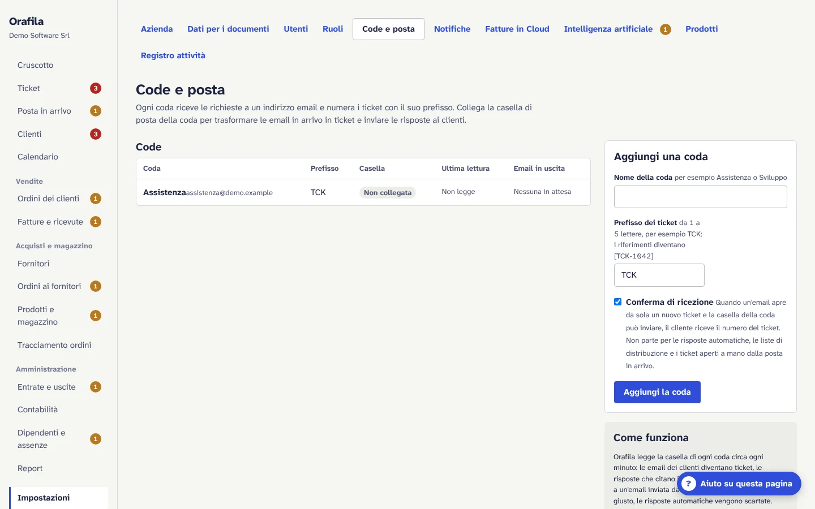The image size is (815, 509).
Task: Switch to the Notifiche tab
Action: pyautogui.click(x=452, y=29)
